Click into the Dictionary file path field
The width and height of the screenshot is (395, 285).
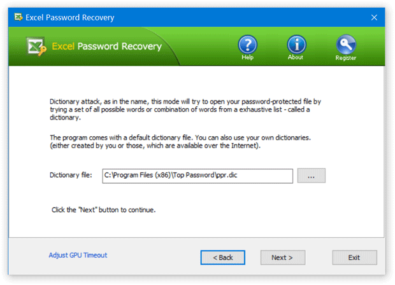pos(197,175)
